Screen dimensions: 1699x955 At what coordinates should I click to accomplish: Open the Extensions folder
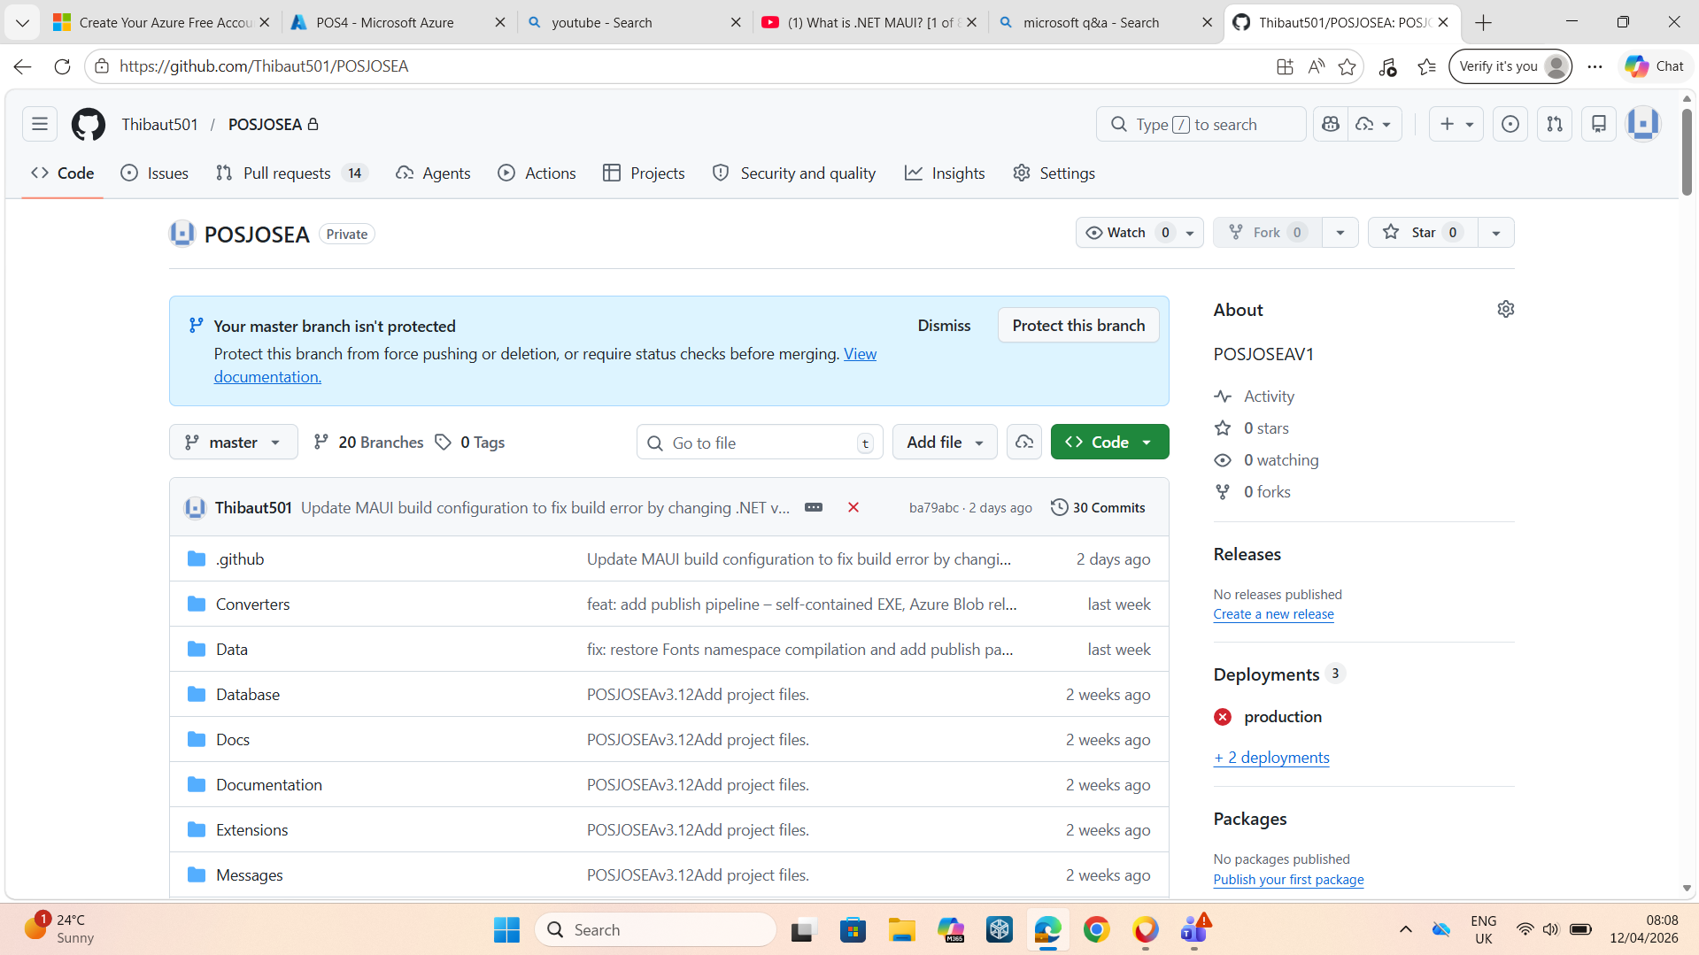pyautogui.click(x=252, y=830)
